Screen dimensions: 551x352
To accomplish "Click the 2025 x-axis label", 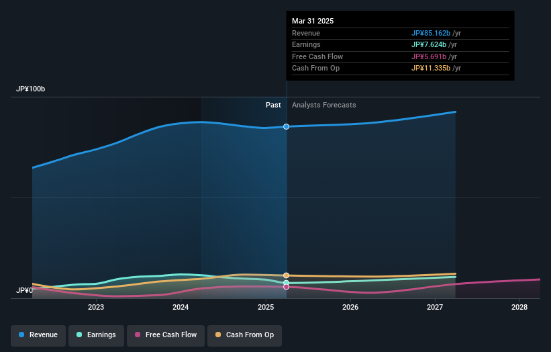I will point(266,307).
